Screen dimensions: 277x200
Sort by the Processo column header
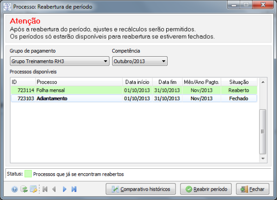tap(78, 82)
